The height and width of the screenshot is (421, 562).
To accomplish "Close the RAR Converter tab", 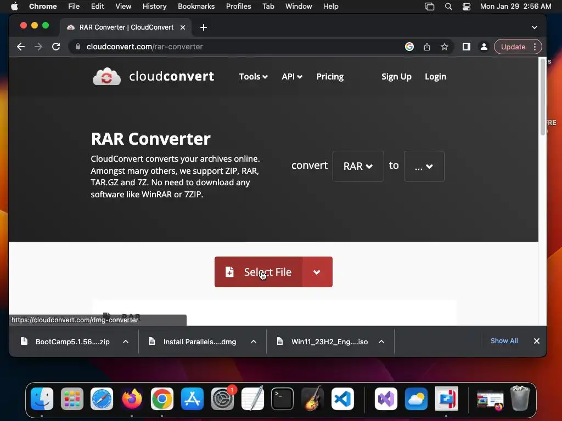I will click(183, 27).
